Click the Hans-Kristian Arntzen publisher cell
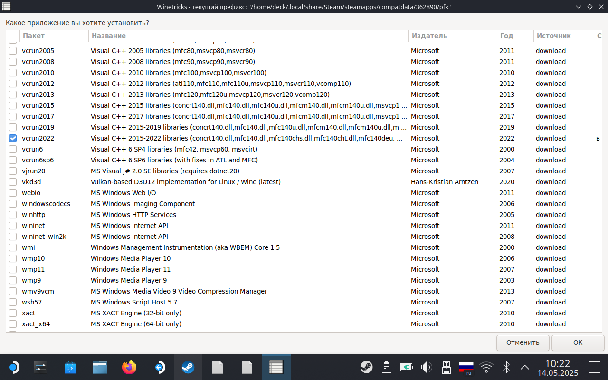The height and width of the screenshot is (380, 608). [445, 182]
